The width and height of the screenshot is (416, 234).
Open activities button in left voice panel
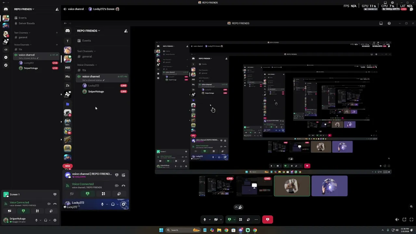(37, 211)
